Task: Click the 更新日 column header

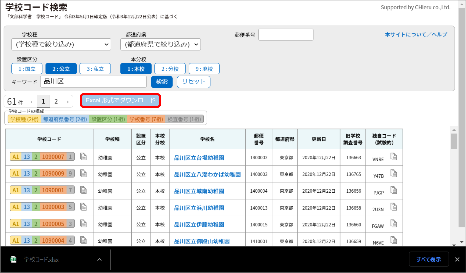Action: coord(319,139)
